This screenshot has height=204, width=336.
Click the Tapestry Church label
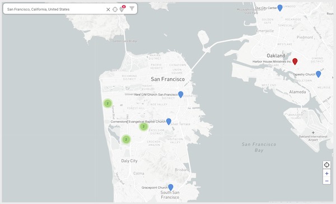point(304,75)
